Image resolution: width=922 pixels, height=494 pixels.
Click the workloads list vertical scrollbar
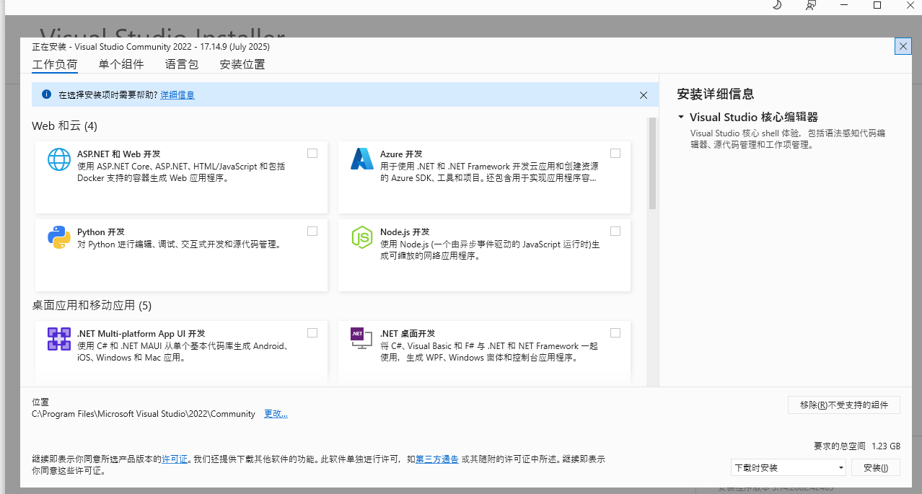(x=652, y=164)
